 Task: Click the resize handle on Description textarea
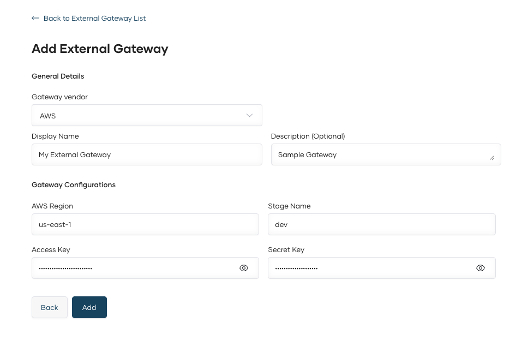tap(491, 158)
